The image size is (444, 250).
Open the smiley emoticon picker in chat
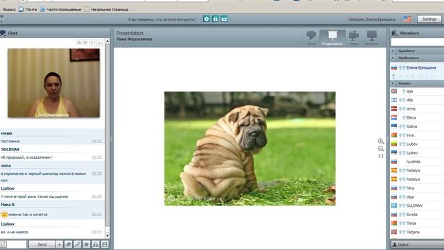click(x=3, y=244)
